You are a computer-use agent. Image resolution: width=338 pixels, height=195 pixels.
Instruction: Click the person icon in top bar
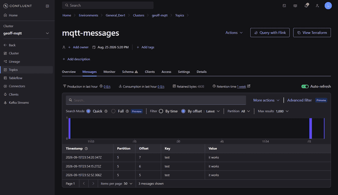tap(317, 6)
